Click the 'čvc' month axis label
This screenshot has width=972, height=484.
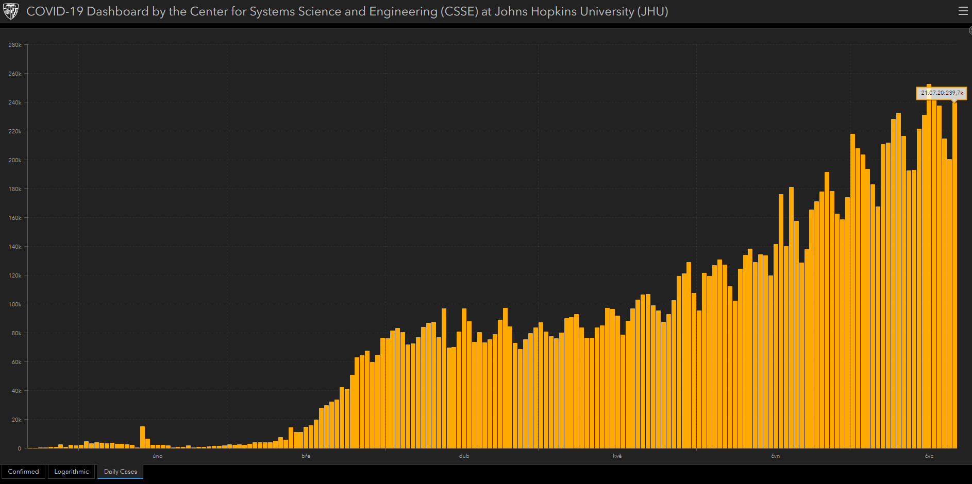[x=929, y=456]
